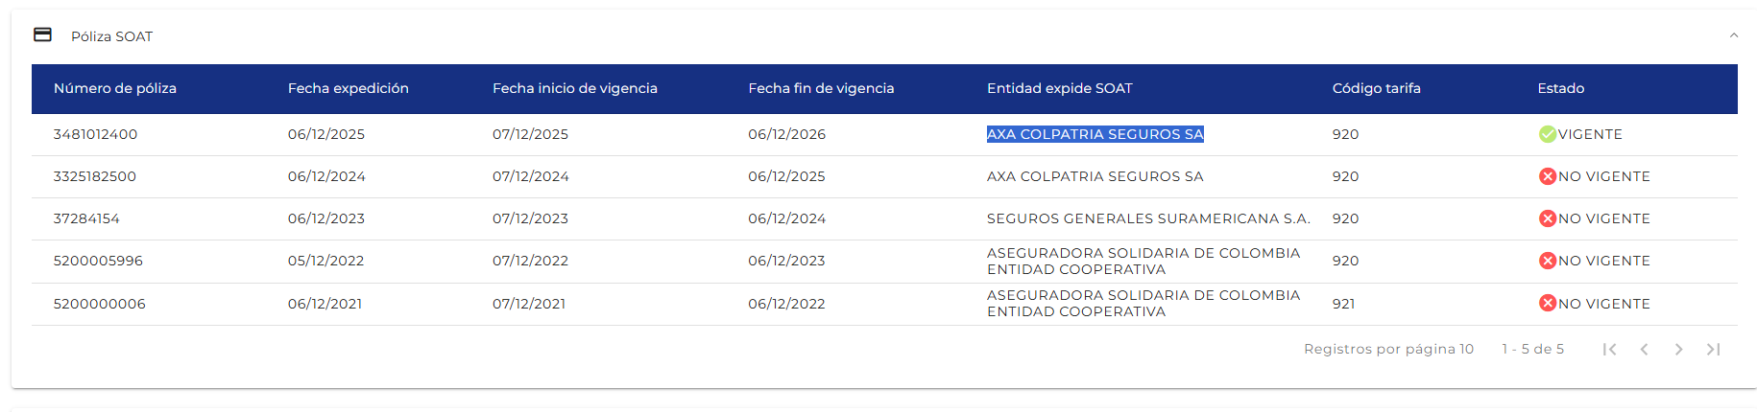Image resolution: width=1757 pixels, height=412 pixels.
Task: Click the highlighted AXA COLPATRIA SEGUROS SA text
Action: coord(1095,134)
